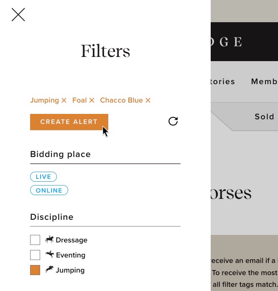Click the Eventing horse icon
The image size is (278, 291).
tap(49, 254)
